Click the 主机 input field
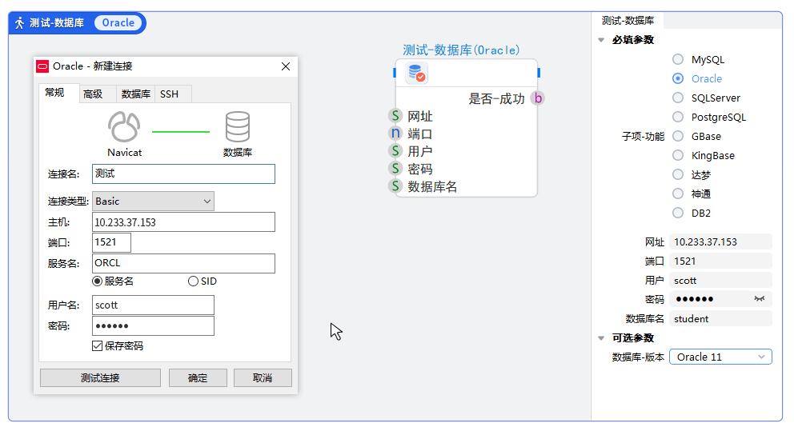The height and width of the screenshot is (427, 794). point(183,222)
